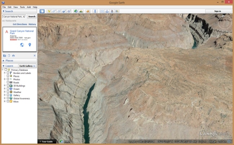
Task: Enable the Weather layer checkbox
Action: (8, 92)
